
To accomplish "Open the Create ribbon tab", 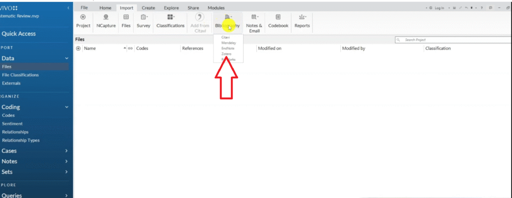I will 148,8.
